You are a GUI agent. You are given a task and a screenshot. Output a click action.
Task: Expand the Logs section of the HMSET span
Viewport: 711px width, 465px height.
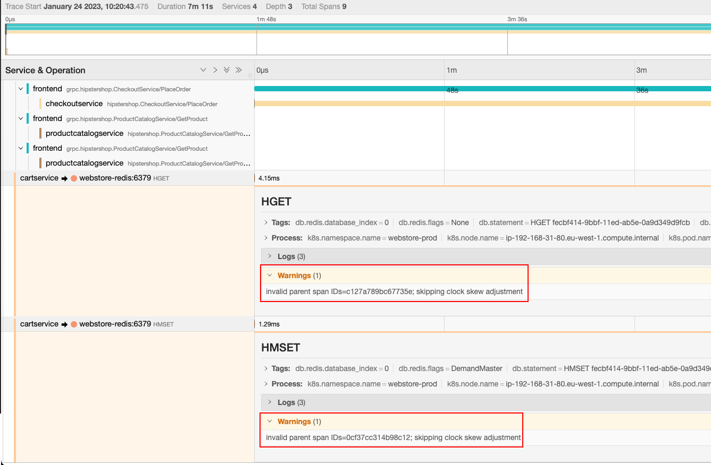pos(270,402)
